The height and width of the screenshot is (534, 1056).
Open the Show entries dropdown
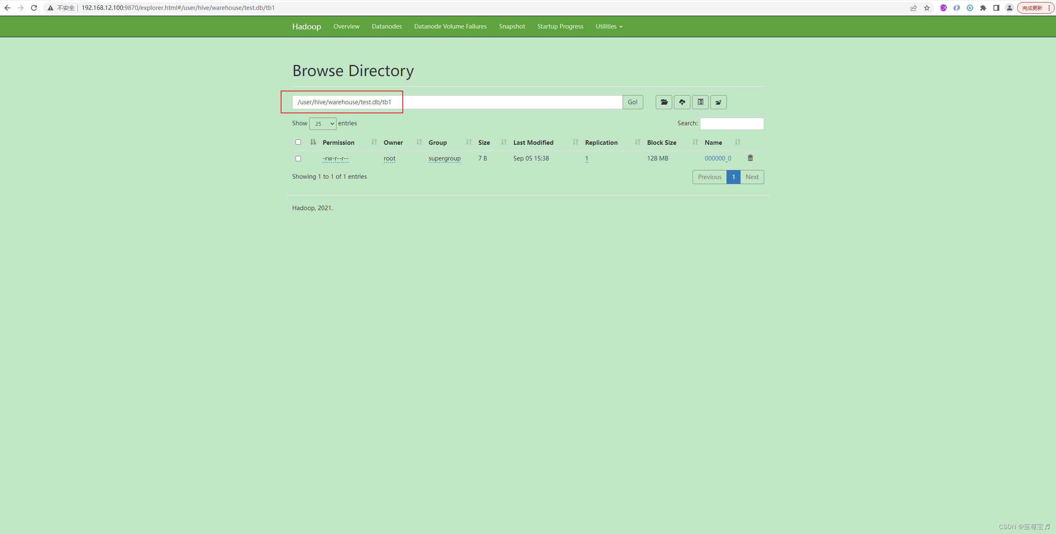point(322,124)
